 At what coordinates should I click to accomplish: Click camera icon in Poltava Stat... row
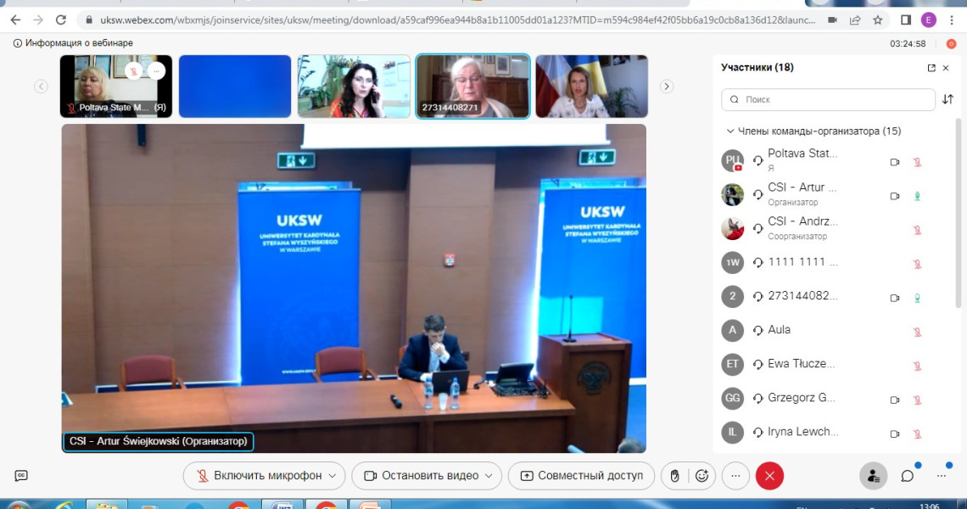(x=895, y=162)
